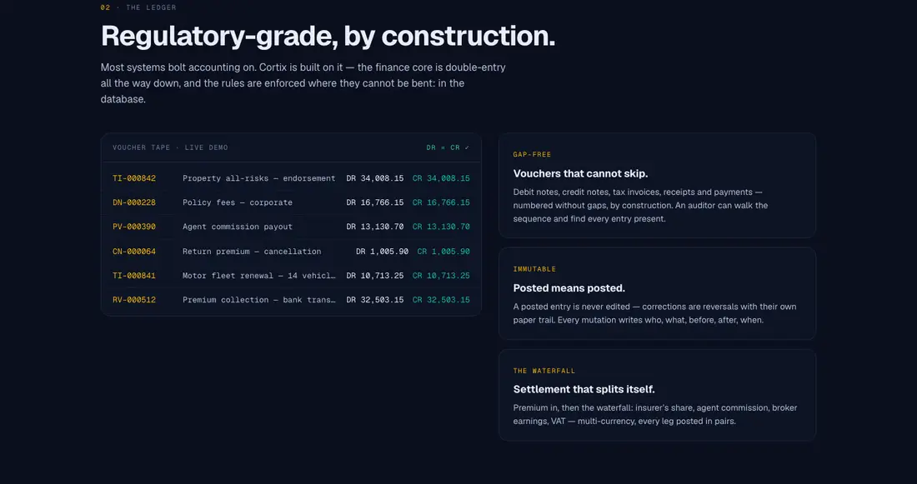
Task: Click the debit amount DR 1,005.90
Action: 382,252
